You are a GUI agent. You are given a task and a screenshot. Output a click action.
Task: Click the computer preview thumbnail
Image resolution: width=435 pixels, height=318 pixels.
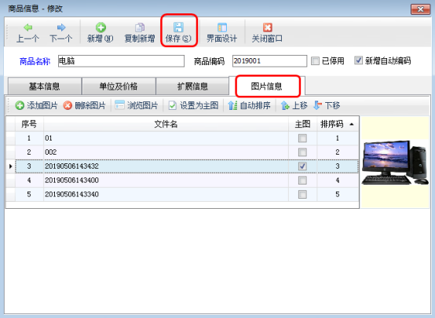(395, 163)
